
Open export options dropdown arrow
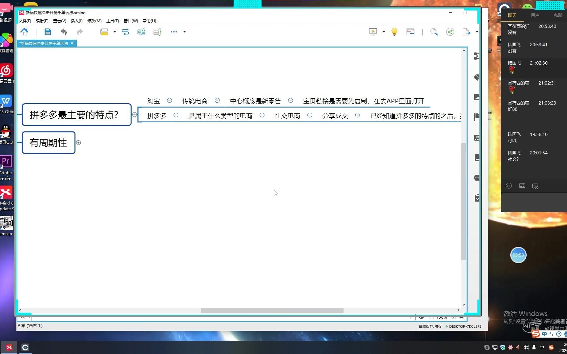click(477, 32)
